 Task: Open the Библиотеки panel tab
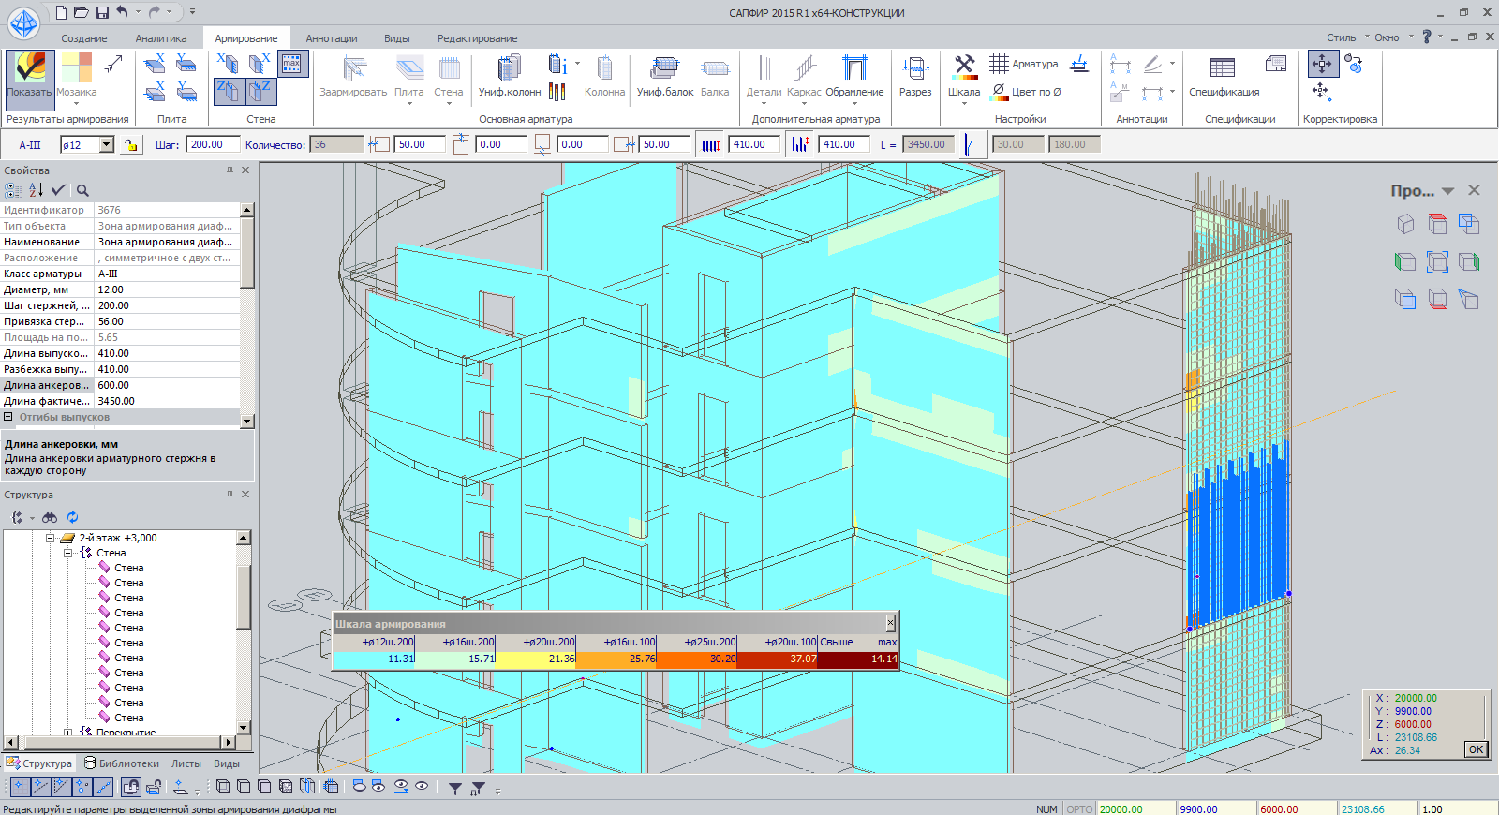click(x=121, y=763)
